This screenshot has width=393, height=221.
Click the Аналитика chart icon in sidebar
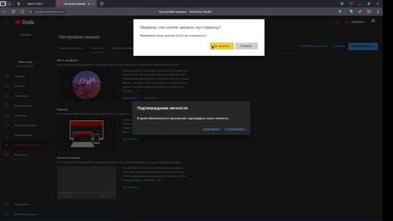[7, 96]
